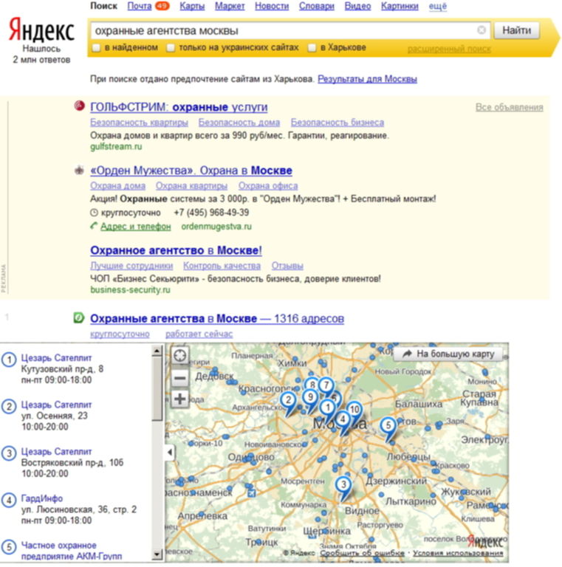Open 'На большую карту' button
Screen dimensions: 562x567
(x=448, y=354)
